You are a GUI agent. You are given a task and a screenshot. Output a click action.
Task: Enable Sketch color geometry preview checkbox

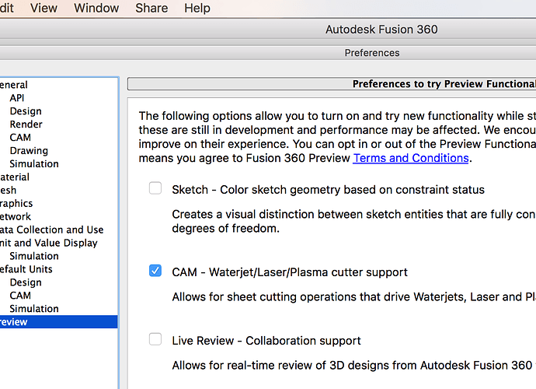click(x=155, y=189)
